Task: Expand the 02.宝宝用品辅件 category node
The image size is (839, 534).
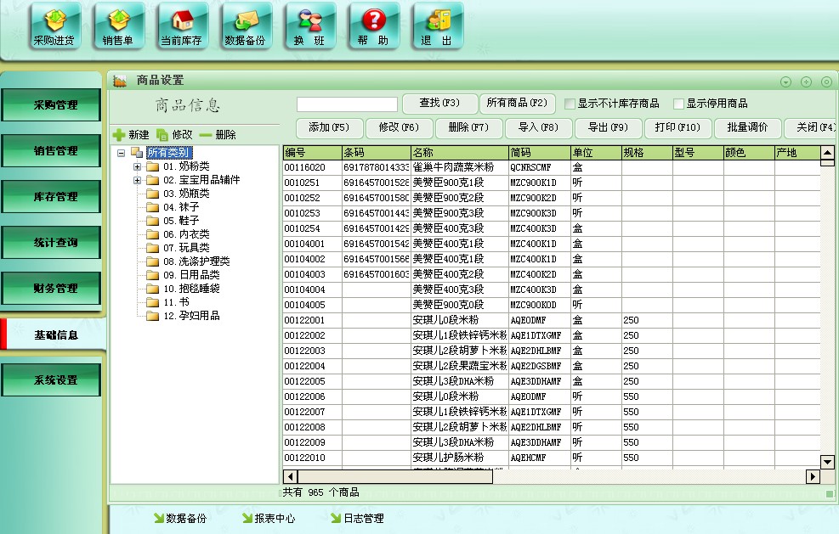Action: click(x=137, y=180)
